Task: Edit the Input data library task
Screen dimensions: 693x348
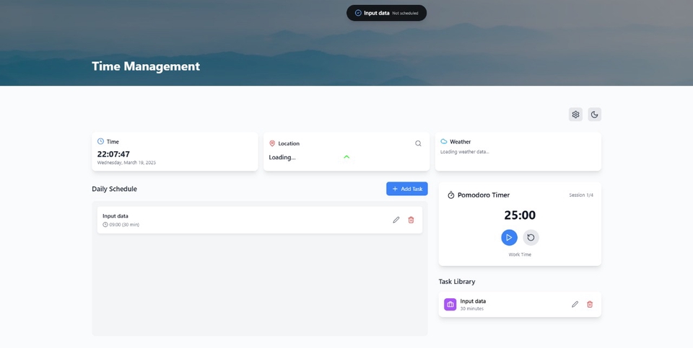Action: pyautogui.click(x=575, y=304)
